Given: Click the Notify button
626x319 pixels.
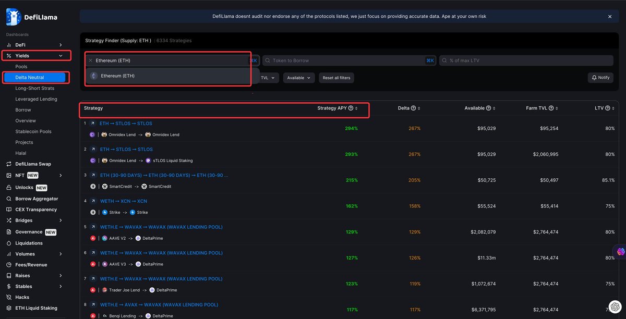Looking at the screenshot, I should (600, 78).
